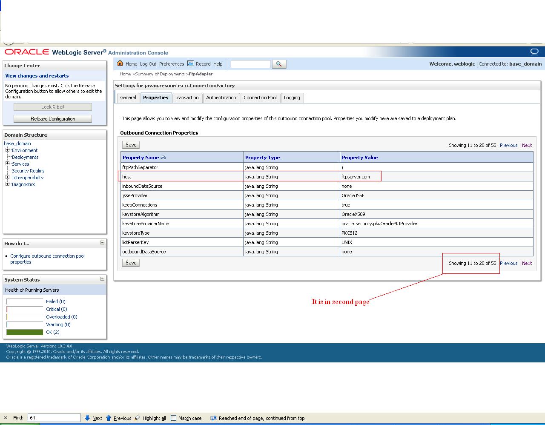The width and height of the screenshot is (545, 425).
Task: Minimize the System Status panel
Action: [x=102, y=279]
